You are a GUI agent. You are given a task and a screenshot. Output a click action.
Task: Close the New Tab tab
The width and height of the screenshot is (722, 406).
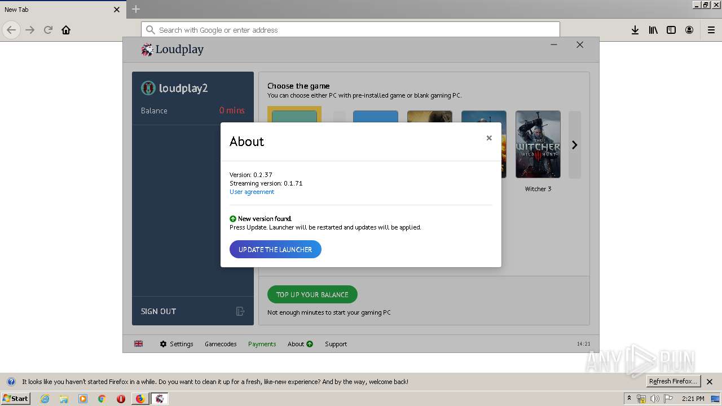117,10
